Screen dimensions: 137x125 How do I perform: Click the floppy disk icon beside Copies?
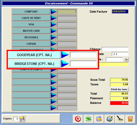(22, 119)
